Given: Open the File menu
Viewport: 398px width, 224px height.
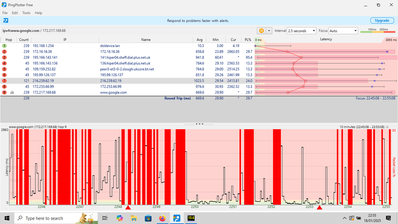Looking at the screenshot, I should [x=5, y=13].
